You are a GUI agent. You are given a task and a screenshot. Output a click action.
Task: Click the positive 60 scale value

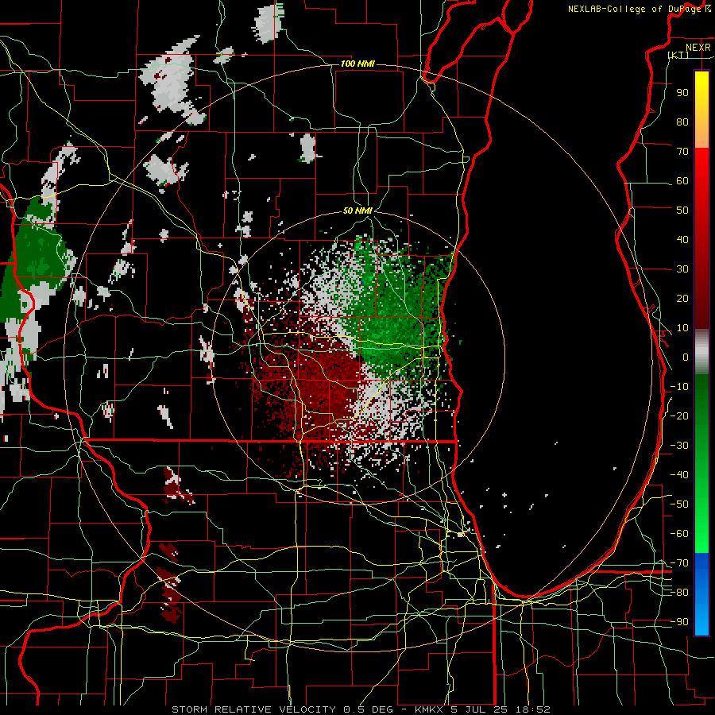point(682,180)
